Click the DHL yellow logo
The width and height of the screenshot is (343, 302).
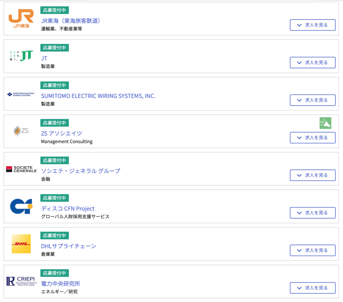(21, 244)
